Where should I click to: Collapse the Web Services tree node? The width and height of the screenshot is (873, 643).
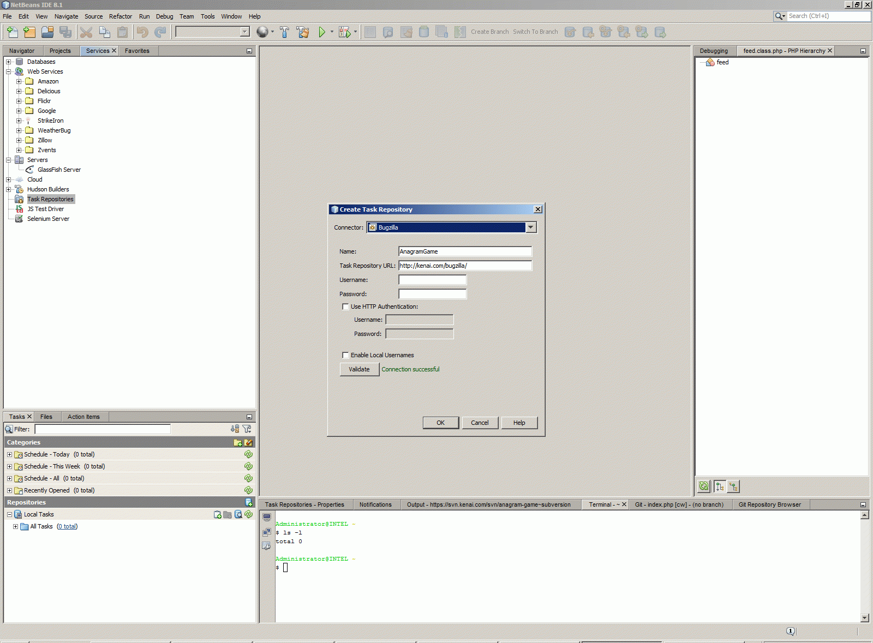click(x=9, y=71)
